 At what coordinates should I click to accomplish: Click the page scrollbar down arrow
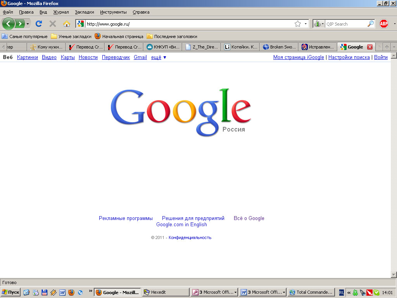click(x=394, y=274)
